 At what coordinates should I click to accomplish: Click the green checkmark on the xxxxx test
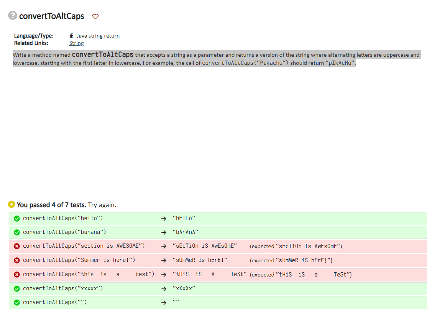click(16, 288)
